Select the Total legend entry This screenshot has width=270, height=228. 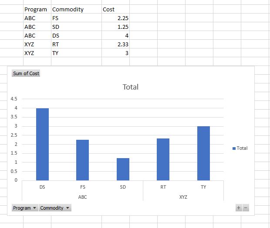(240, 148)
